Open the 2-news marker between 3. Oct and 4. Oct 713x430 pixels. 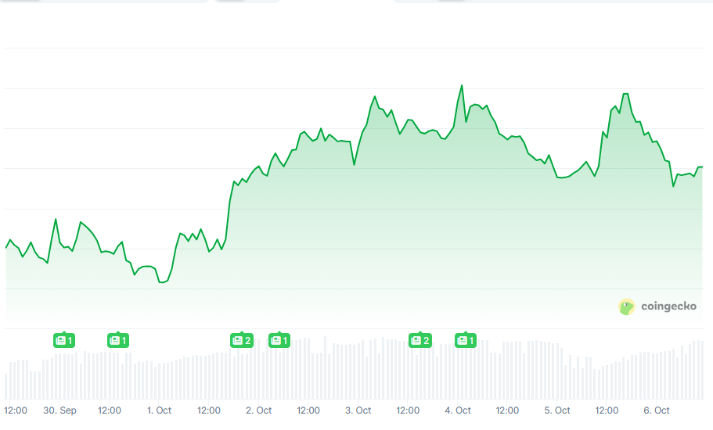420,340
